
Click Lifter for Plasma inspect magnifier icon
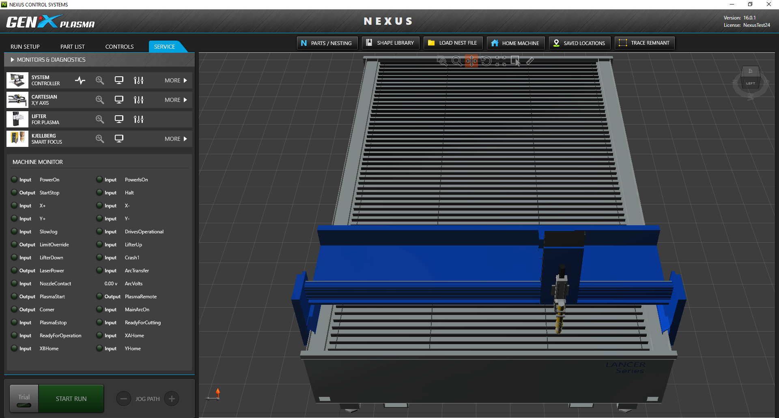99,119
